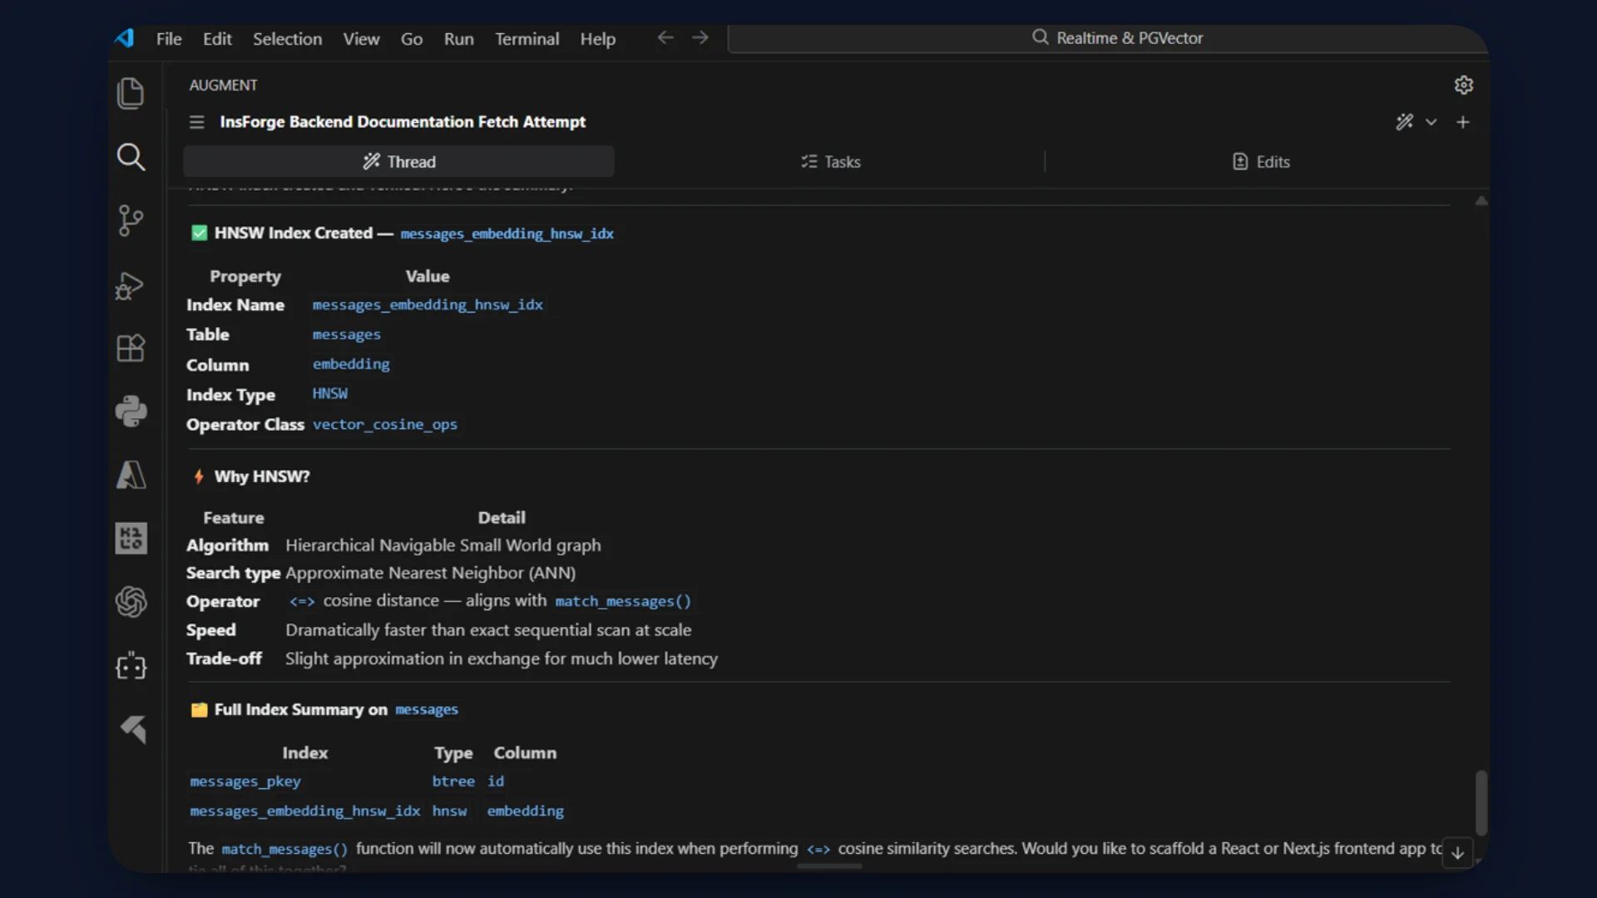Viewport: 1597px width, 898px height.
Task: Open the OpenAI ChatGPT extension icon
Action: click(x=131, y=602)
